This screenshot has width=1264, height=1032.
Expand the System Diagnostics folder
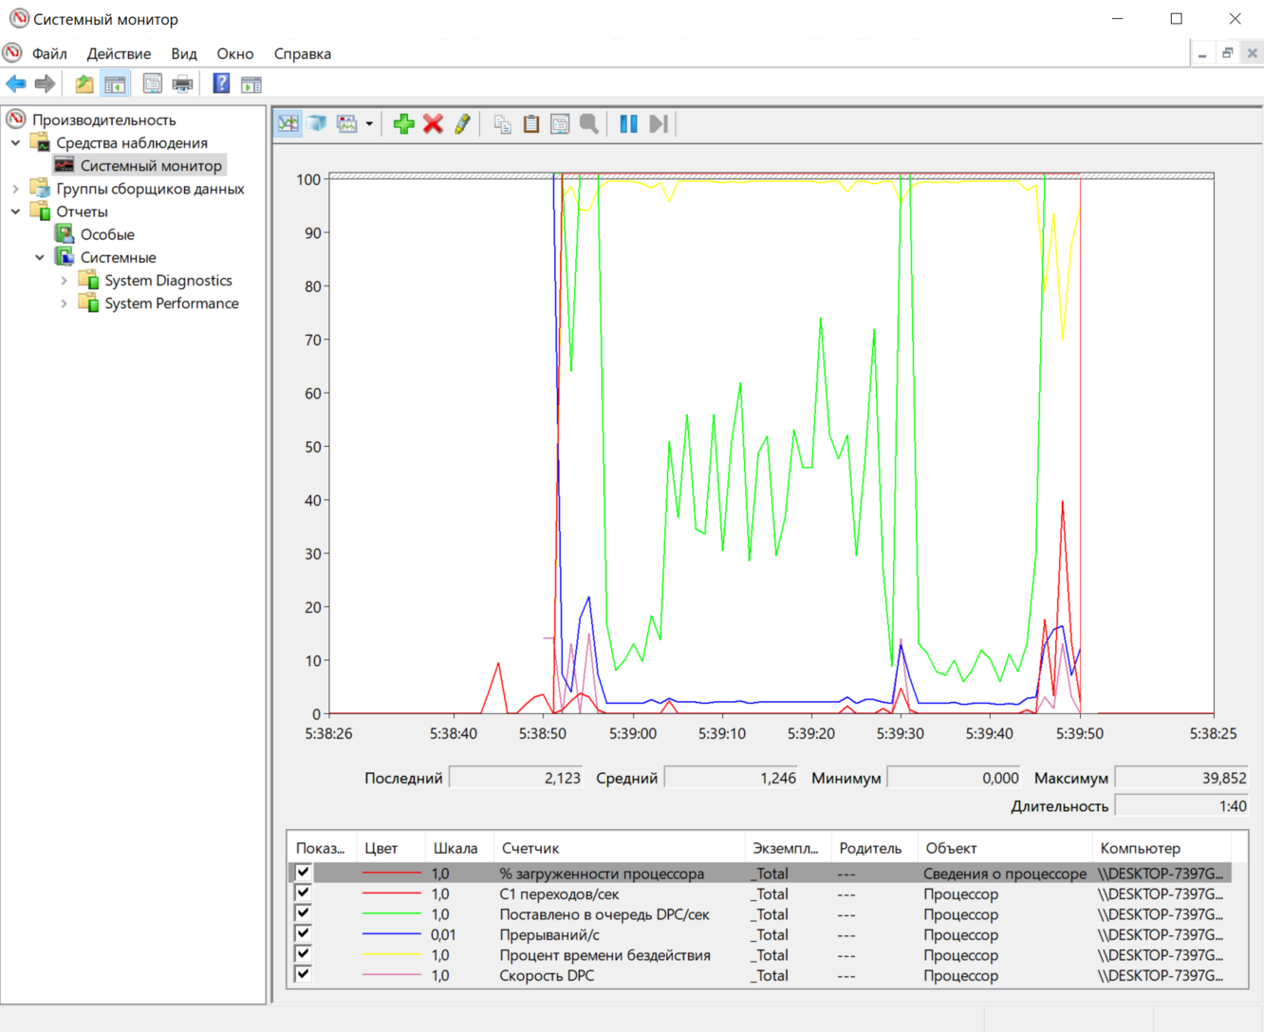(64, 281)
